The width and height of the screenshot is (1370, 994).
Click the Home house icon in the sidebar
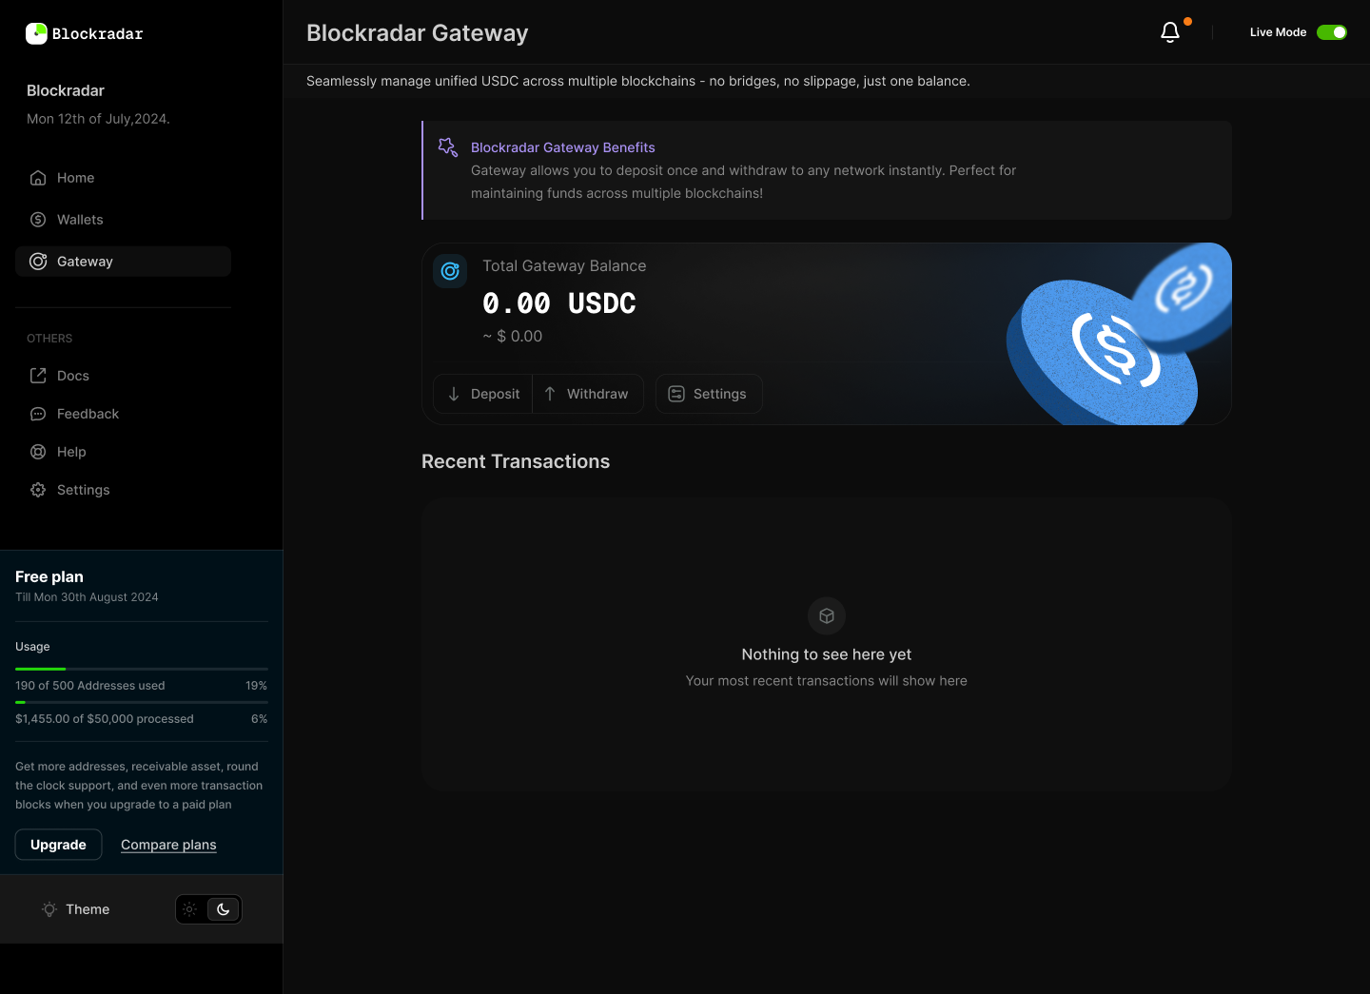click(x=38, y=178)
